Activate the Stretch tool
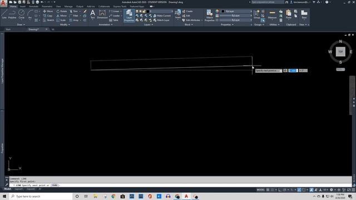This screenshot has width=356, height=200. click(x=48, y=20)
